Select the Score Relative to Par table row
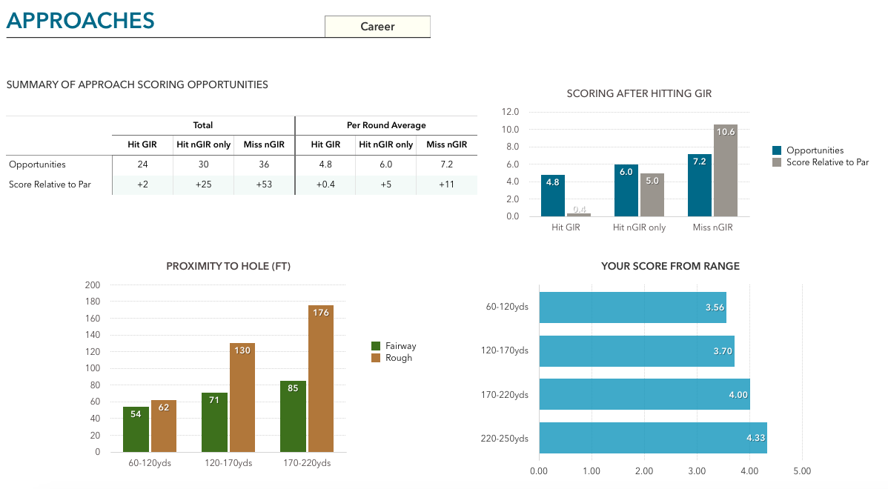Viewport: 888px width, 489px height. 50,184
